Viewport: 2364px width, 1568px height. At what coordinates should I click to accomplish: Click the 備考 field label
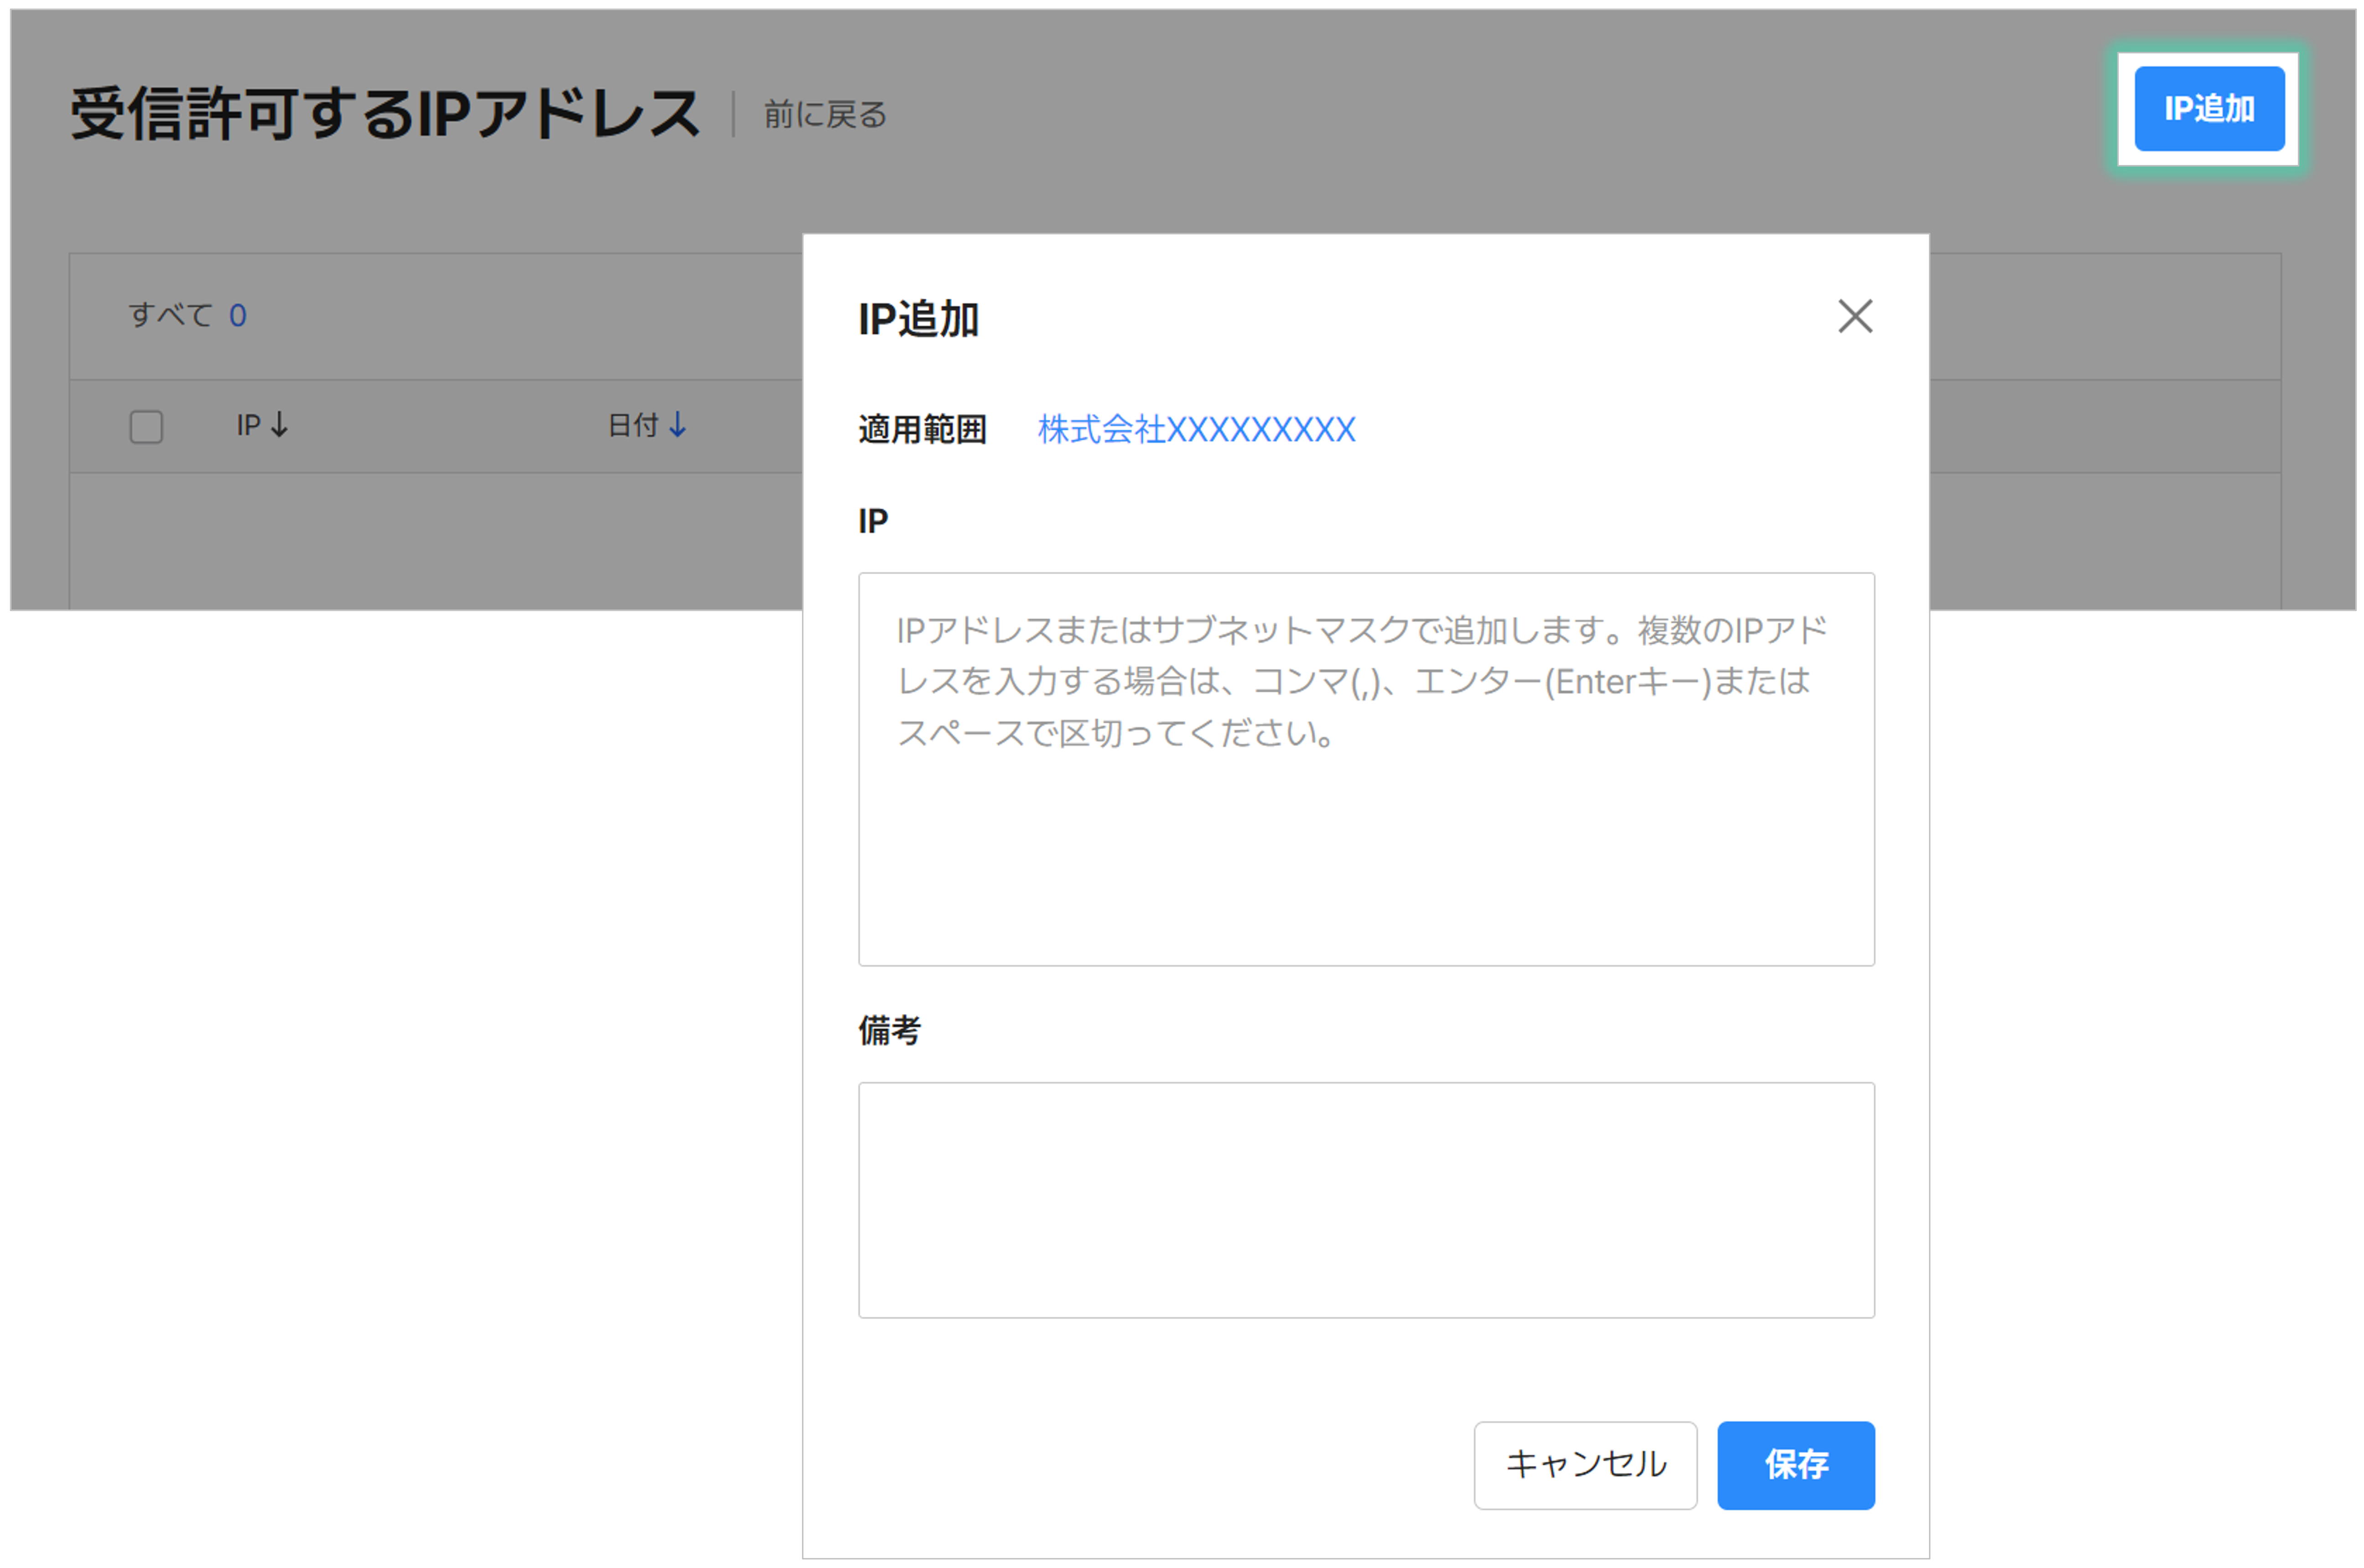pos(888,1030)
